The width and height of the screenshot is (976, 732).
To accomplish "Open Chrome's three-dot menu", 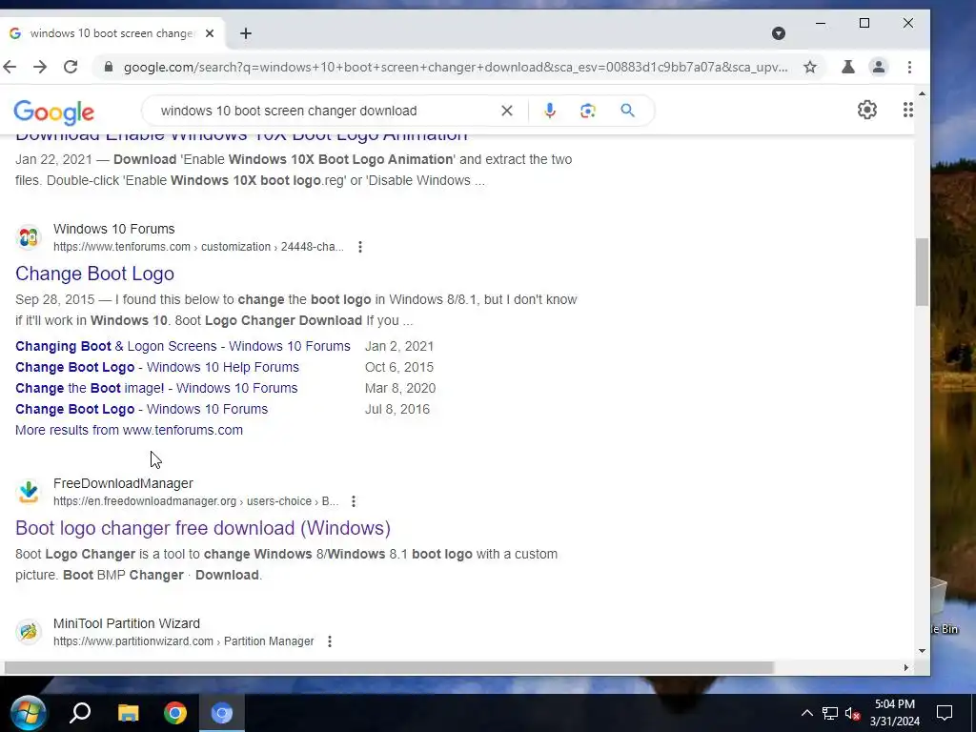I will [x=909, y=67].
